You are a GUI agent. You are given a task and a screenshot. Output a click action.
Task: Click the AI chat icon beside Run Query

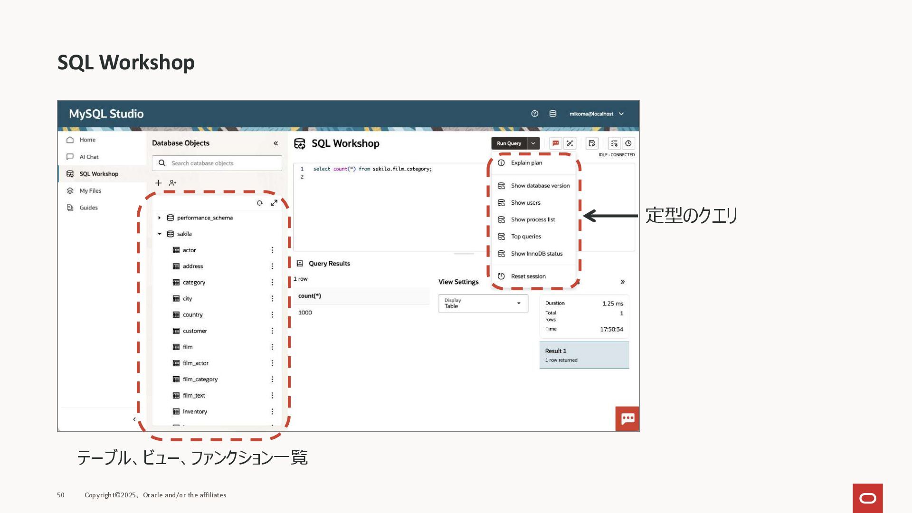pos(555,143)
